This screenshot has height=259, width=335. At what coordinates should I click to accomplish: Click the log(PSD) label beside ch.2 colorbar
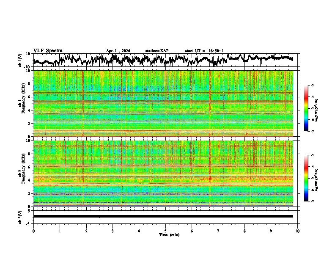pos(316,180)
